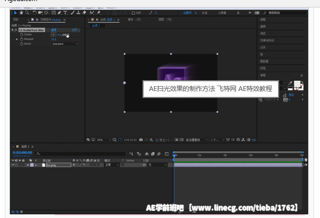The width and height of the screenshot is (320, 218).
Task: Select the Rotation tool
Action: point(34,13)
